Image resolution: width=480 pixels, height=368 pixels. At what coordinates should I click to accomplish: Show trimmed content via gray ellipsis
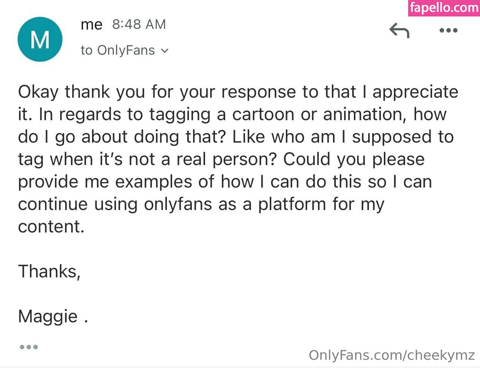point(29,347)
